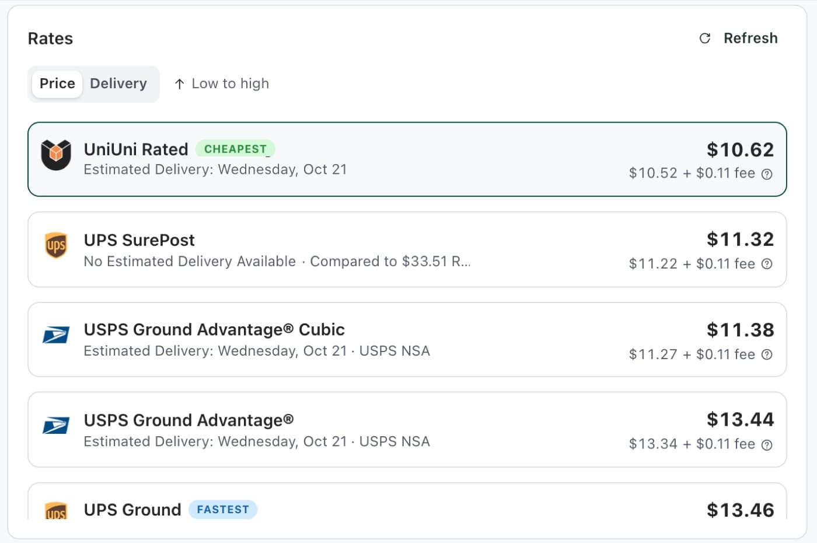Toggle the Low to high sort order
817x543 pixels.
click(222, 84)
